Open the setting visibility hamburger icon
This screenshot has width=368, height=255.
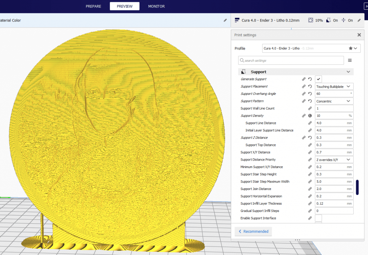click(350, 60)
